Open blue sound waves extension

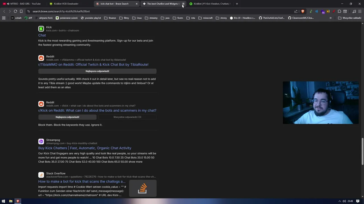[317, 11]
